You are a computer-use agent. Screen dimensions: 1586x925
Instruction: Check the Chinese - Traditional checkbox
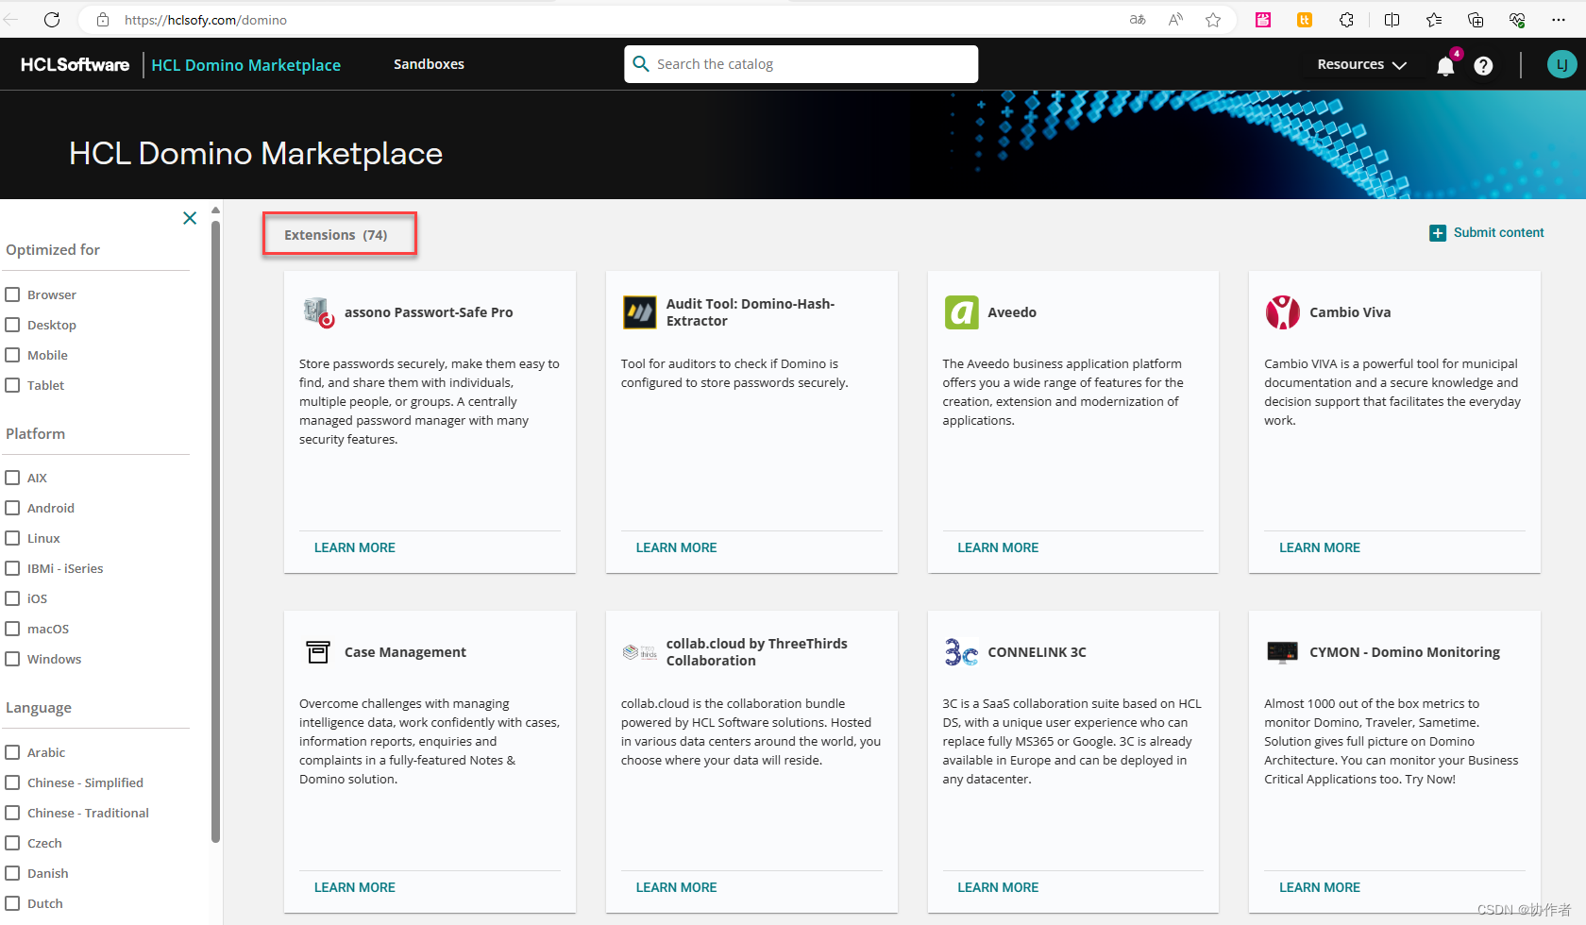12,813
